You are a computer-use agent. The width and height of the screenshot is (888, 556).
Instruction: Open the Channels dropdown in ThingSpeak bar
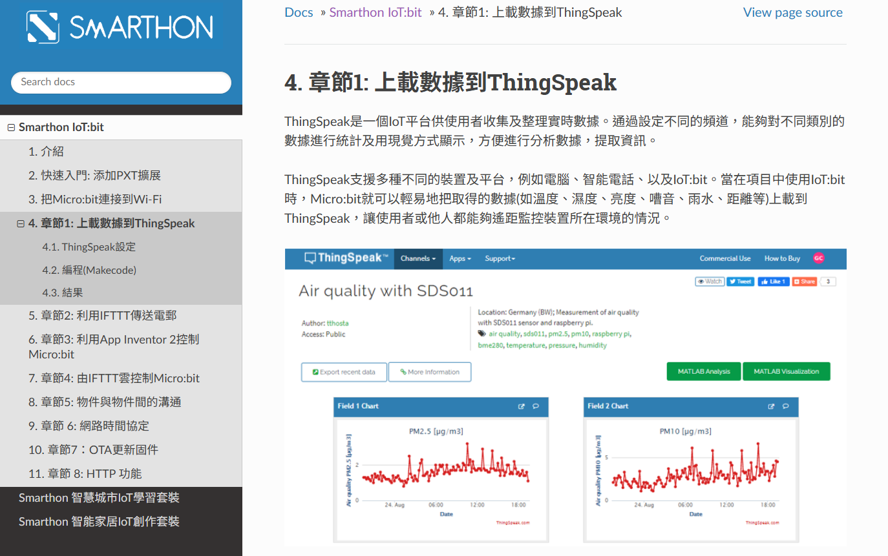[x=418, y=258]
